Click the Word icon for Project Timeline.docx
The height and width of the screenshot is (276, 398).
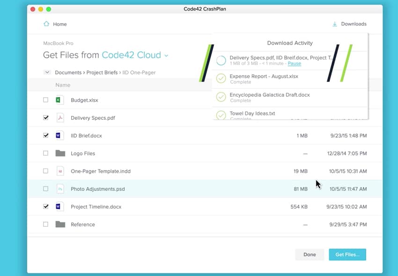click(59, 206)
